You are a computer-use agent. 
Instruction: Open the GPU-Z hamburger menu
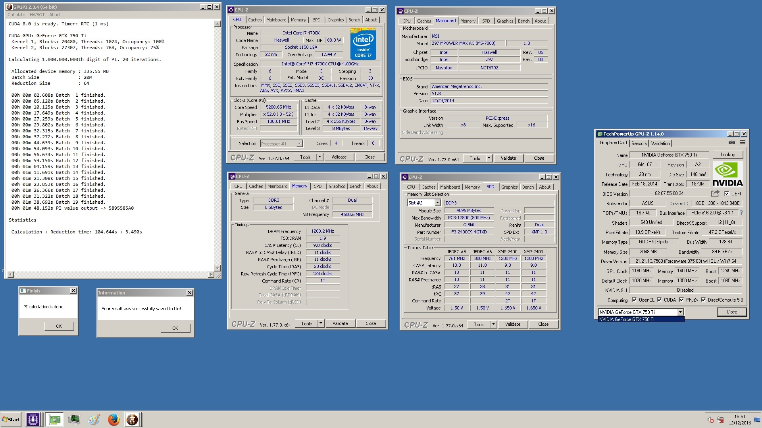pyautogui.click(x=743, y=143)
